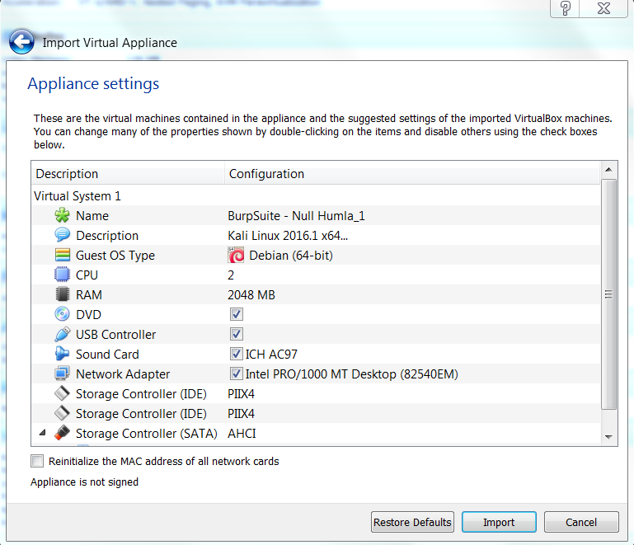634x545 pixels.
Task: Select the CPU row label
Action: point(87,275)
